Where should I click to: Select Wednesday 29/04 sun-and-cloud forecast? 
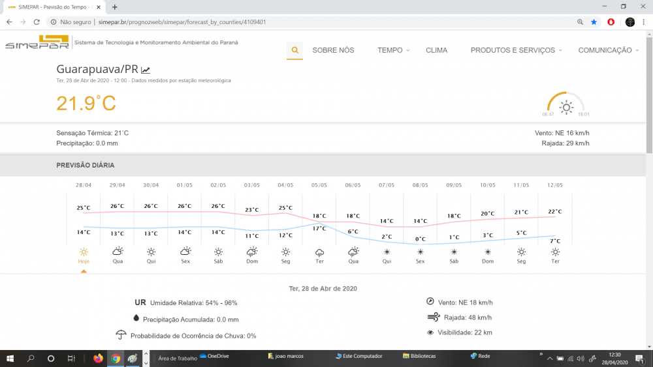point(118,255)
